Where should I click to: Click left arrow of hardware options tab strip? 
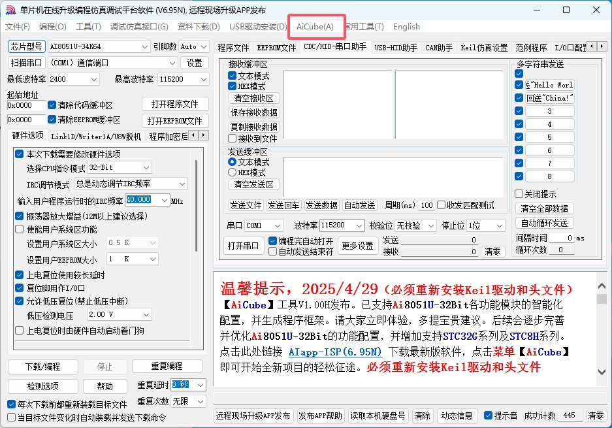pos(194,135)
